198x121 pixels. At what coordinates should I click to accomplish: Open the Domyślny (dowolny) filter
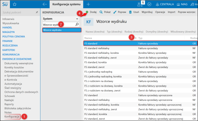157,32
